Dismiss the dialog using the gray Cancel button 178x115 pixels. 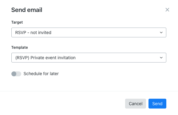coord(136,104)
